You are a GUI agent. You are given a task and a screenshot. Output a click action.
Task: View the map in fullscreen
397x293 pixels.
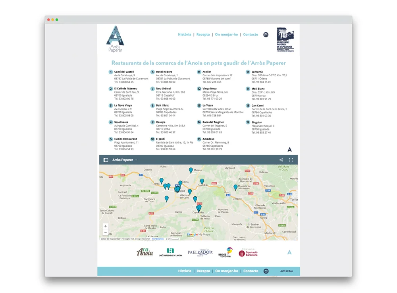pyautogui.click(x=291, y=160)
